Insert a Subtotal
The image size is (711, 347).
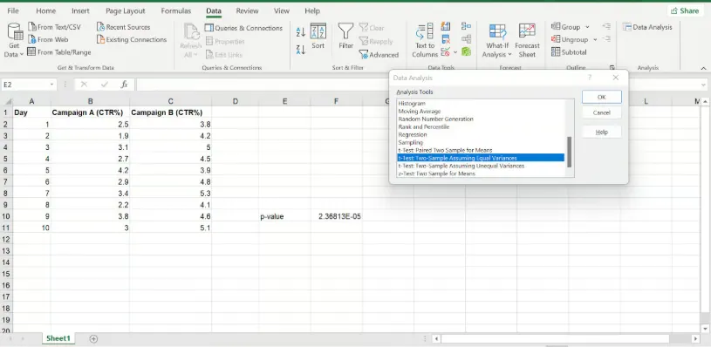pyautogui.click(x=569, y=52)
